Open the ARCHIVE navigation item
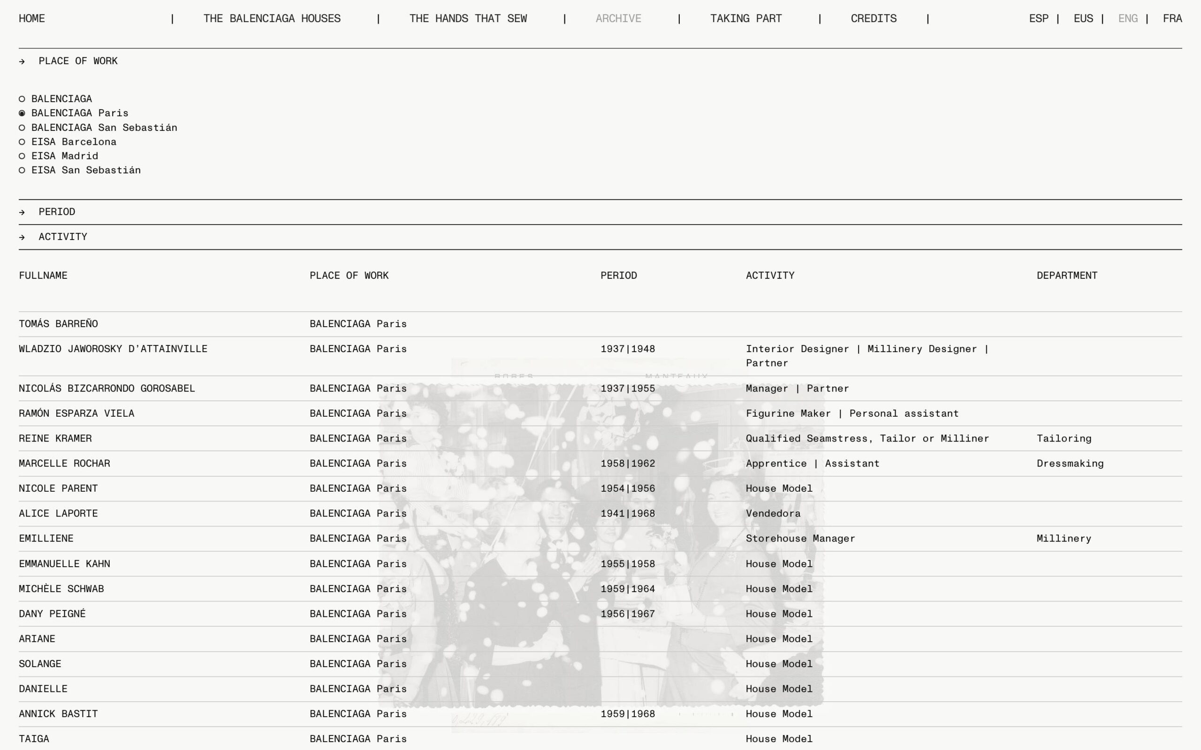1201x750 pixels. pyautogui.click(x=618, y=19)
